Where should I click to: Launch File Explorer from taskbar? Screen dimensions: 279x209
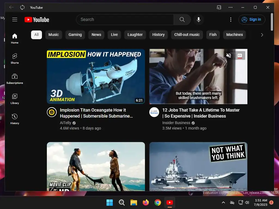(134, 202)
